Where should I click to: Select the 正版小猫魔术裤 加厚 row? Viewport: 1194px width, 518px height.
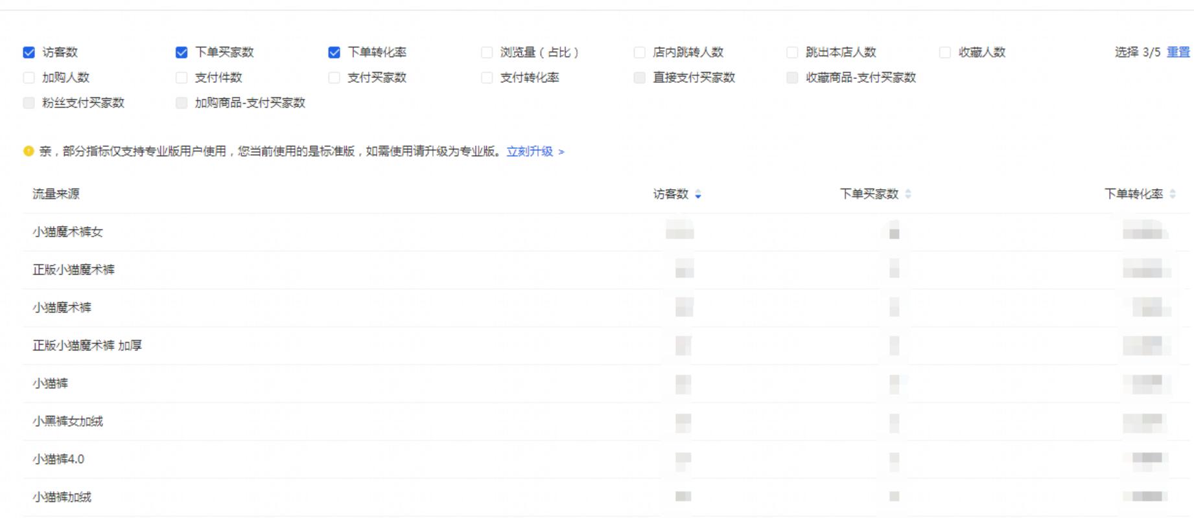coord(607,346)
